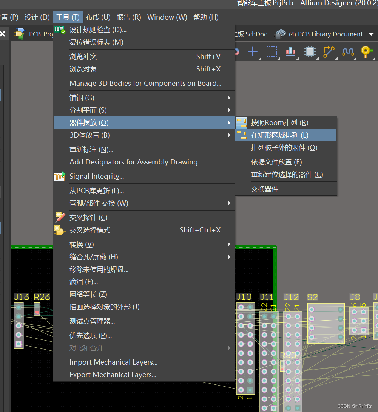Open the document tabs overflow dropdown arrow

coord(371,34)
